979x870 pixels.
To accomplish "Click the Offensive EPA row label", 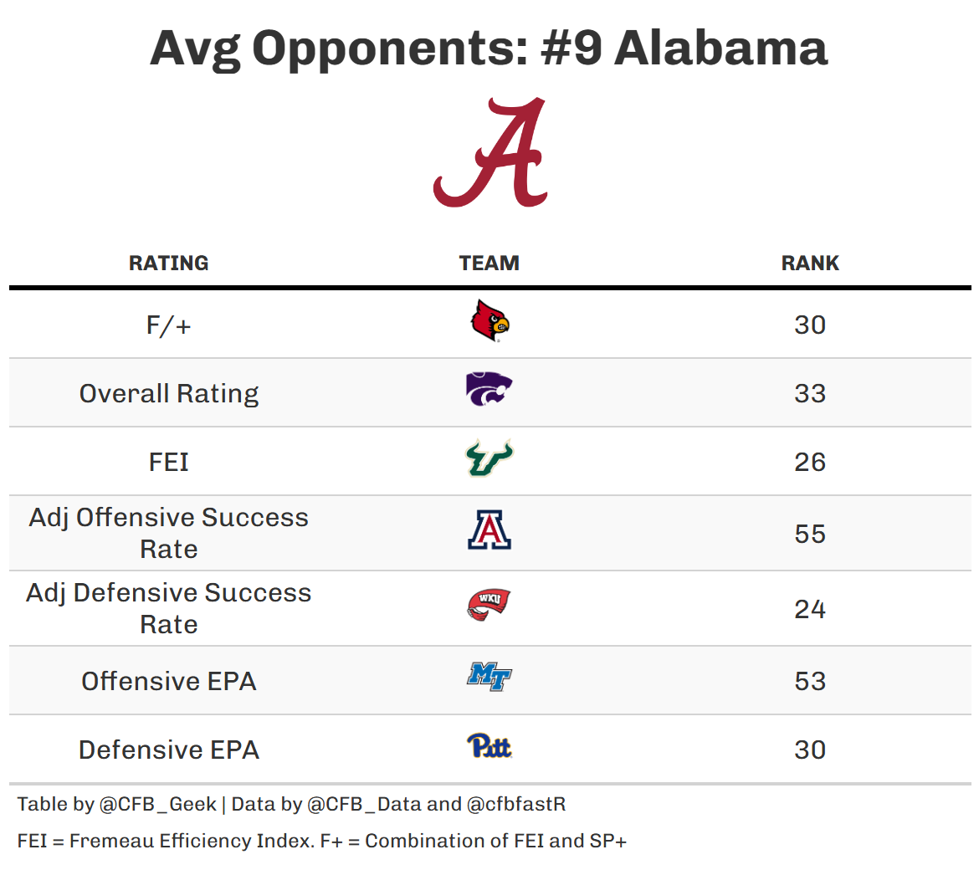I will tap(169, 682).
